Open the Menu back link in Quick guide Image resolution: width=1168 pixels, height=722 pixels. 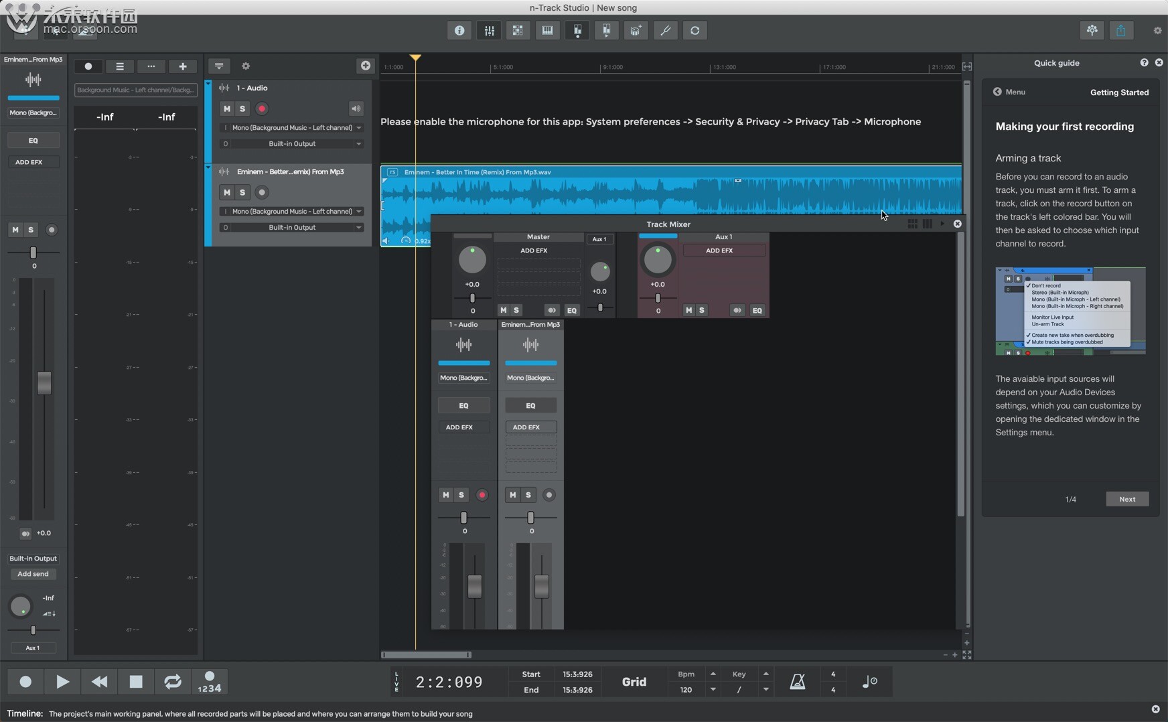(1009, 92)
